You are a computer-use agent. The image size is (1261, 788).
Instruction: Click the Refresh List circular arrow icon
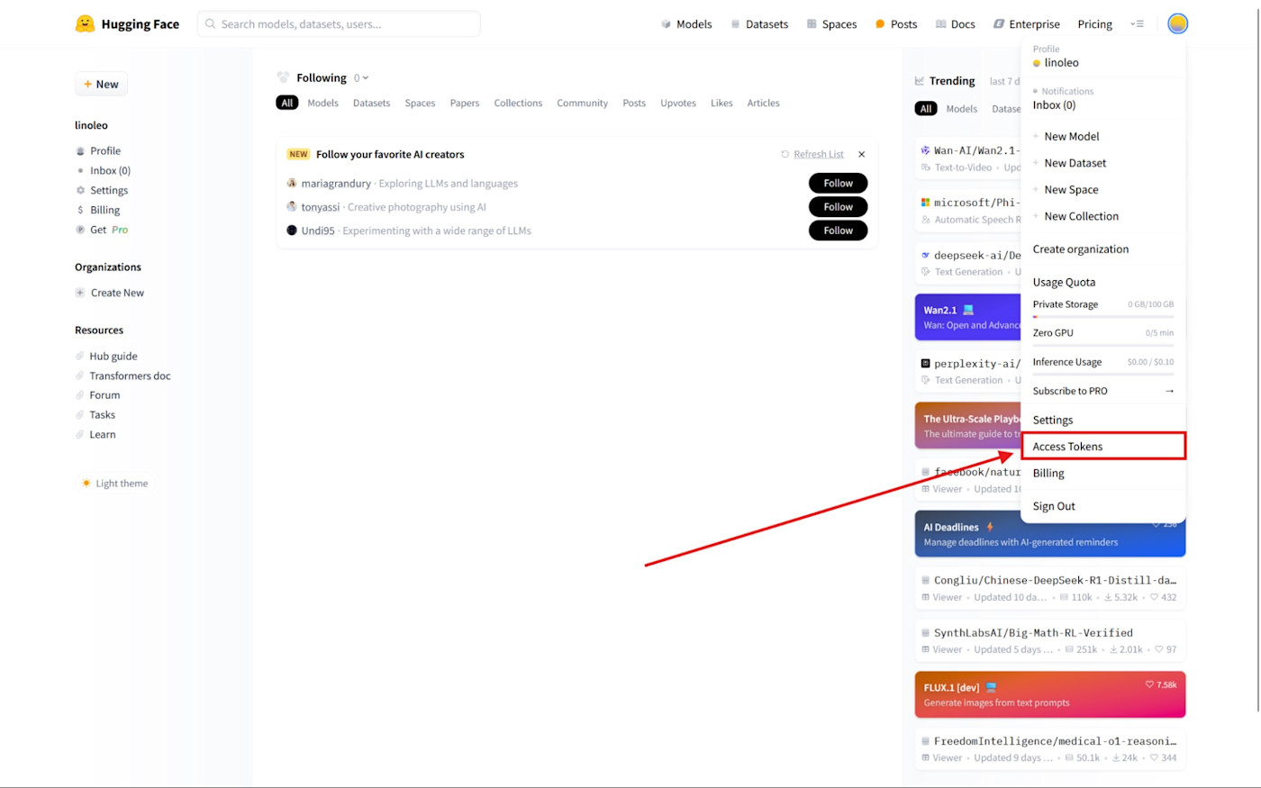(785, 154)
